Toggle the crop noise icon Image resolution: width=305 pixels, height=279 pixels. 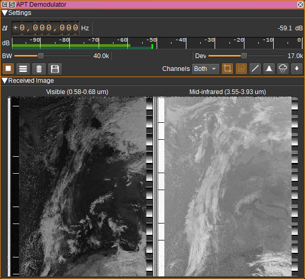click(x=227, y=68)
